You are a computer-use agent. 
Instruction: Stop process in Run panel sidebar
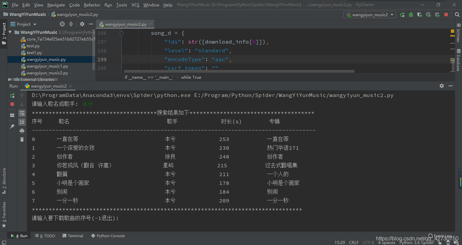pyautogui.click(x=12, y=104)
